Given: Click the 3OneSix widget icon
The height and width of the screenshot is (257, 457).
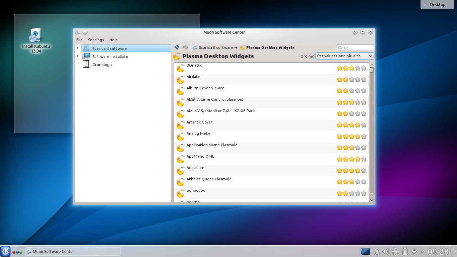Looking at the screenshot, I should [181, 68].
